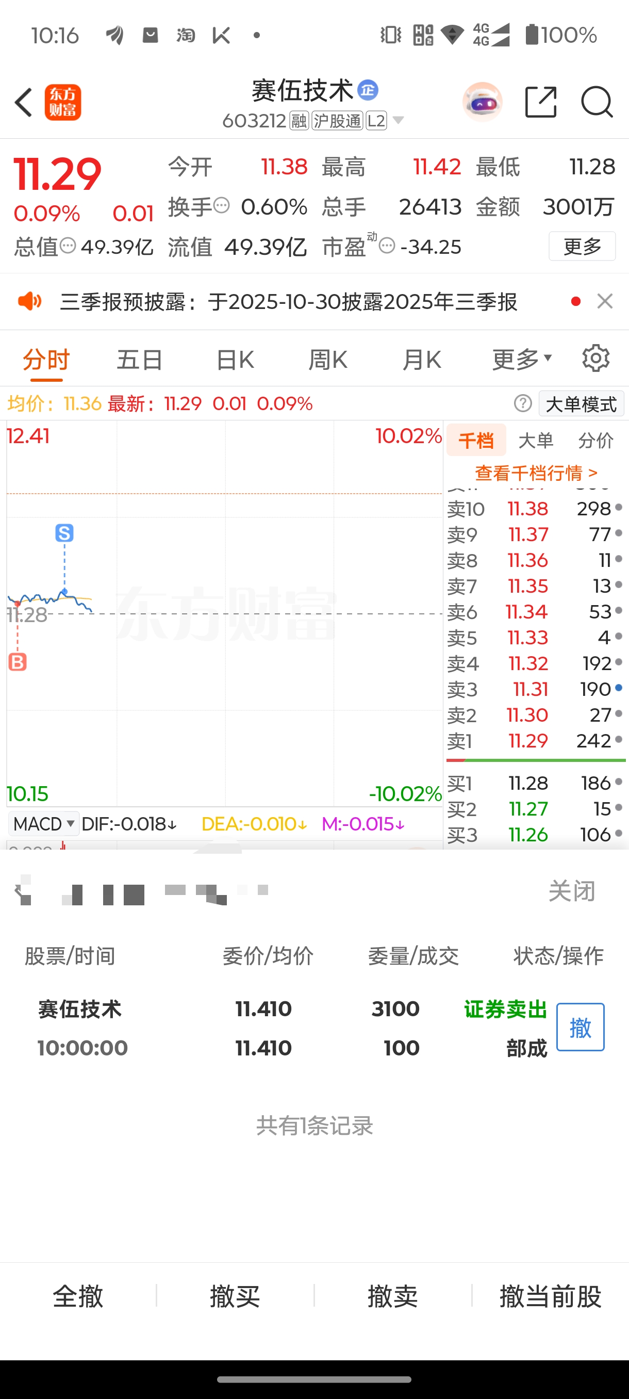
Task: Select the 分价 order book tab
Action: tap(595, 441)
